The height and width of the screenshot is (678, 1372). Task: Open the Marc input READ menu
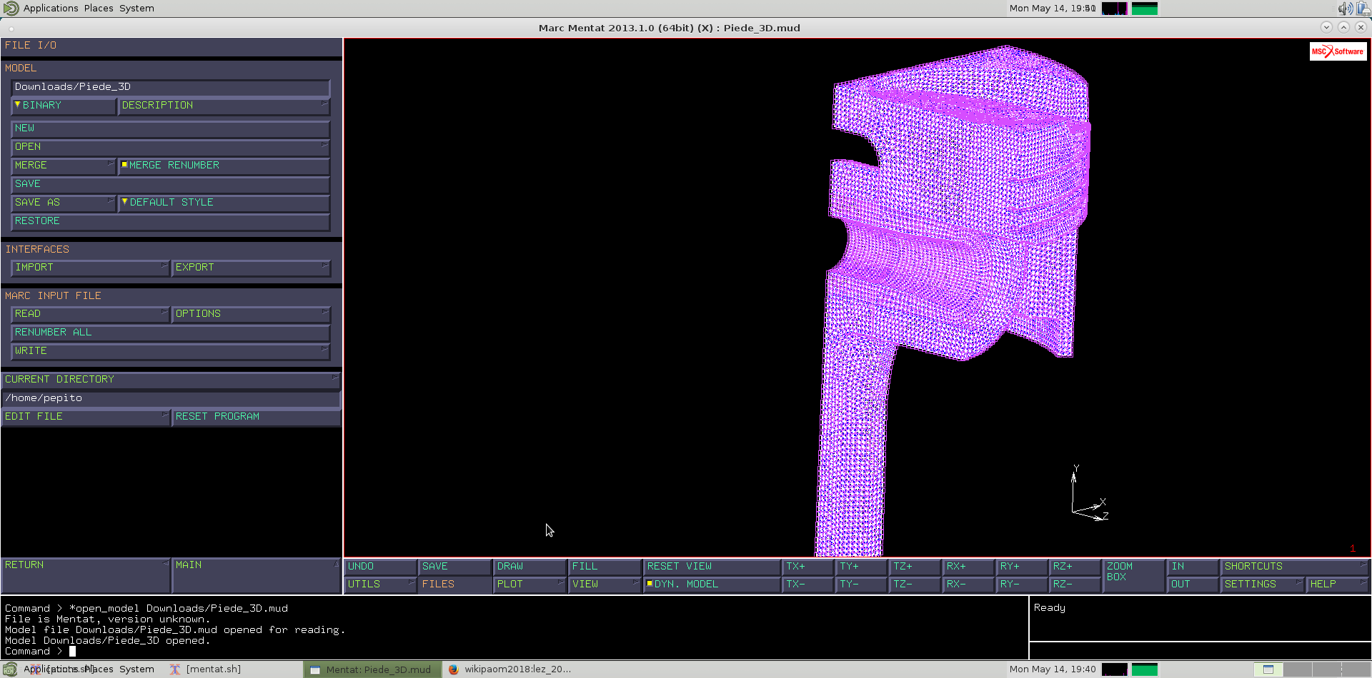point(90,314)
